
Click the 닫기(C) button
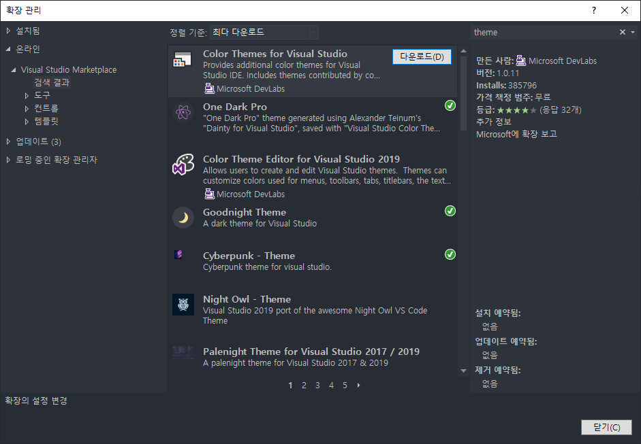click(x=607, y=427)
